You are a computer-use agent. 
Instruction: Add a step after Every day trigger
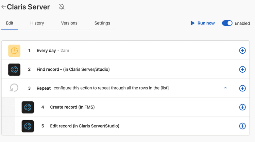coord(242,51)
